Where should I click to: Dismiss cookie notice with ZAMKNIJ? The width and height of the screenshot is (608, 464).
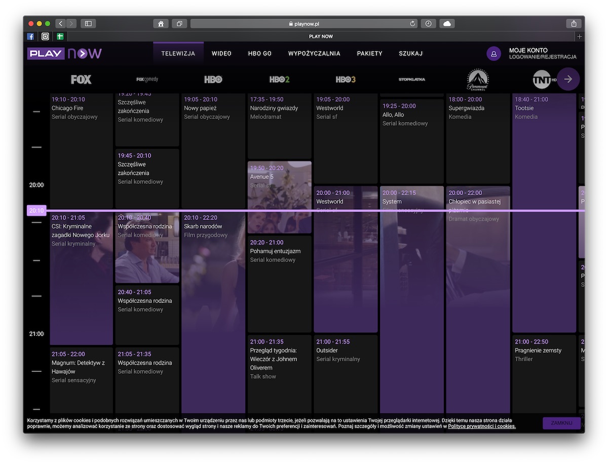(561, 423)
